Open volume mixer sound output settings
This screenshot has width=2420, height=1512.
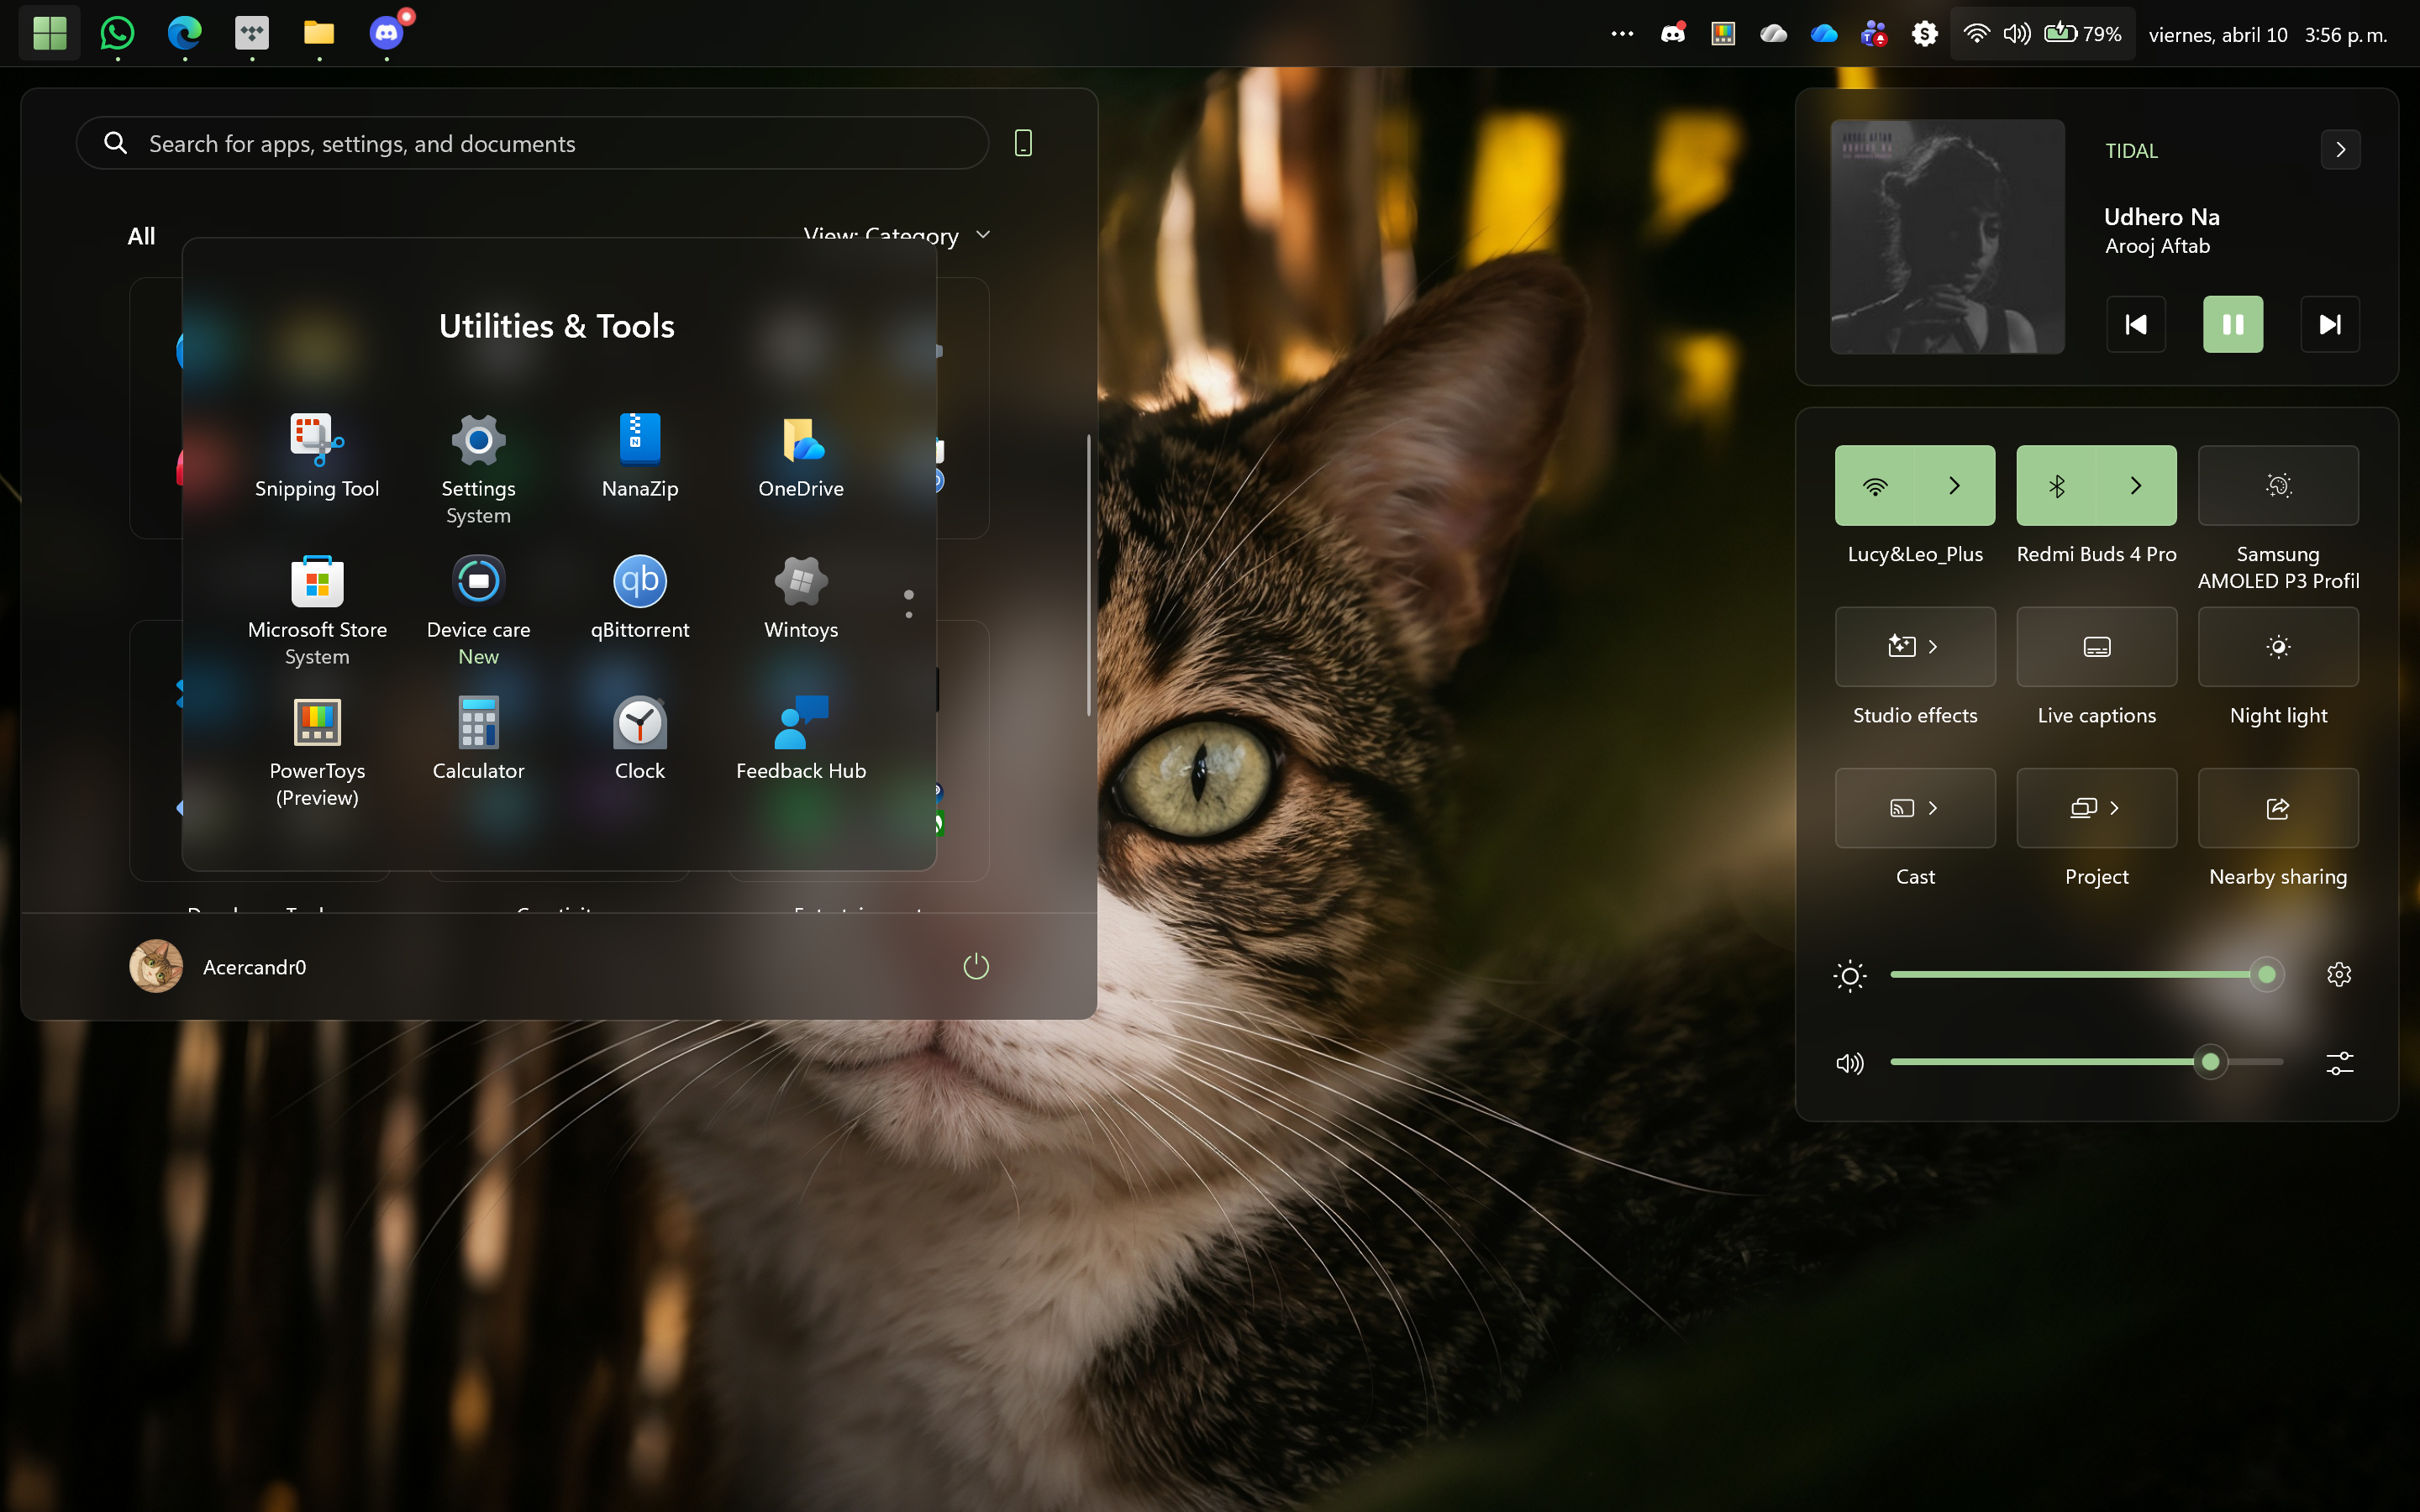[x=2339, y=1062]
